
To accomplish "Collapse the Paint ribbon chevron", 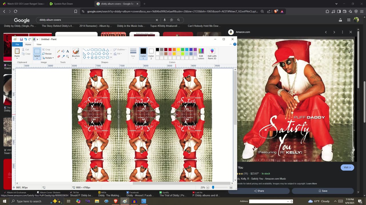I will [231, 44].
